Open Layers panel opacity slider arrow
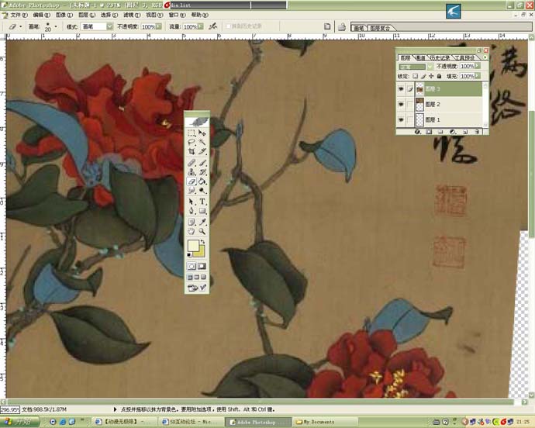This screenshot has height=428, width=535. [x=478, y=66]
